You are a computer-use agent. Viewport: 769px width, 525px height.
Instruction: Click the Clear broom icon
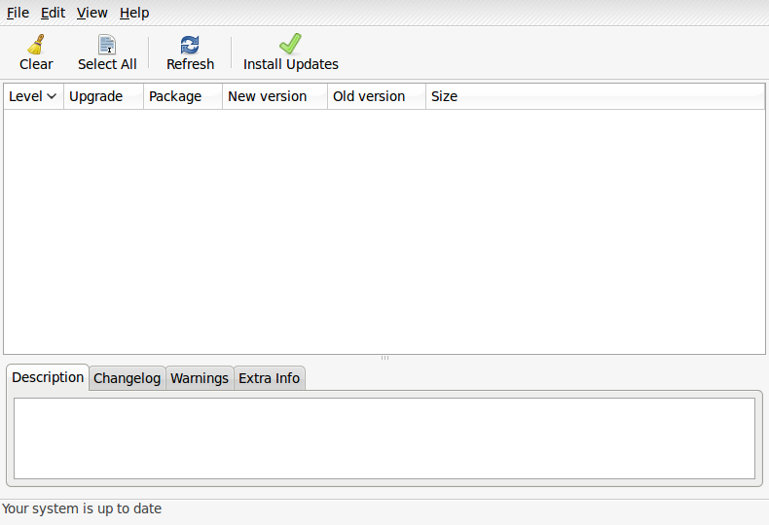(x=36, y=44)
